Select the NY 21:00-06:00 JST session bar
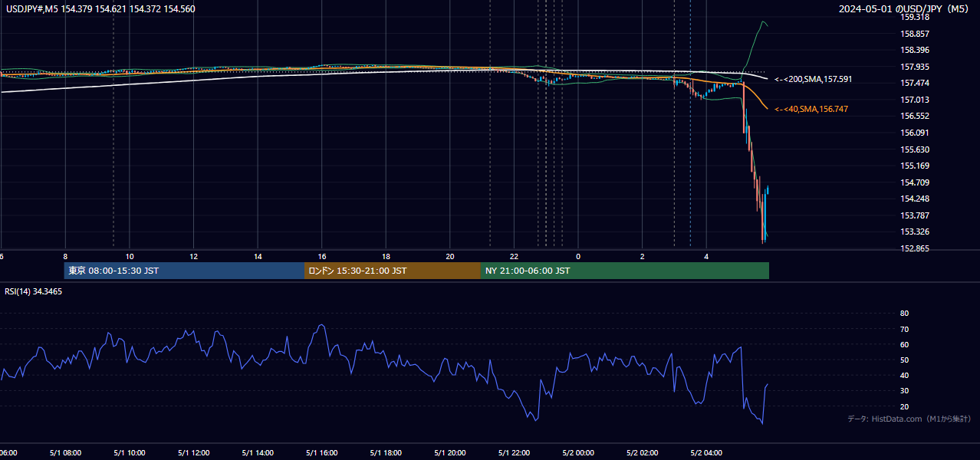Screen dimensions: 980x460 pyautogui.click(x=624, y=271)
